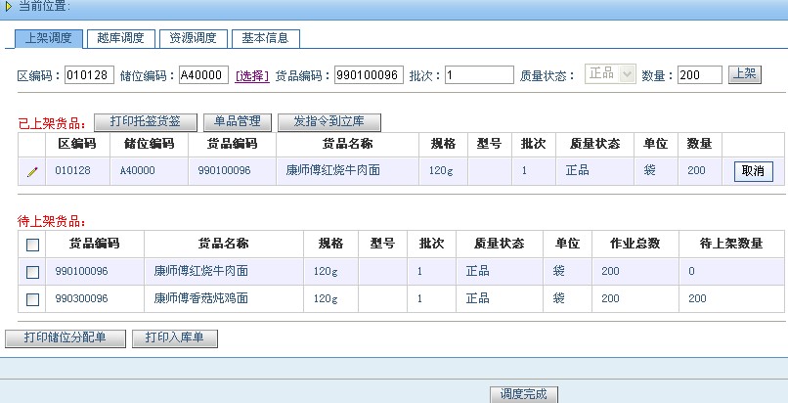Click 990100096 in the 待上架货品 table
Viewport: 788px width, 403px height.
tap(81, 272)
